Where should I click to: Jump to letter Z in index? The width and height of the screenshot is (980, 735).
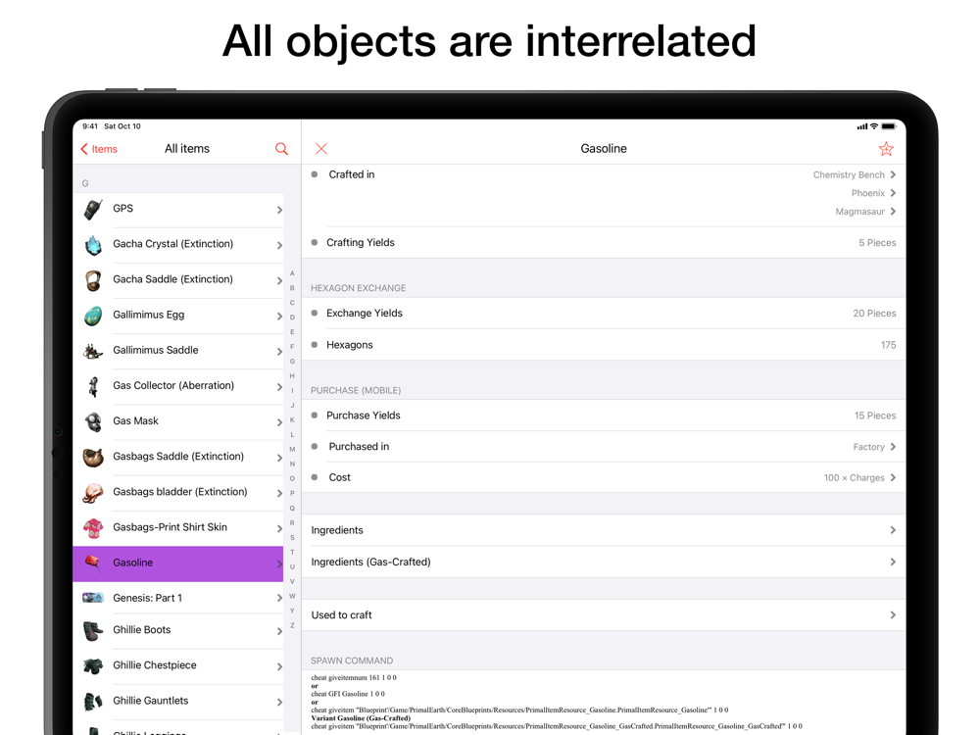tap(292, 625)
